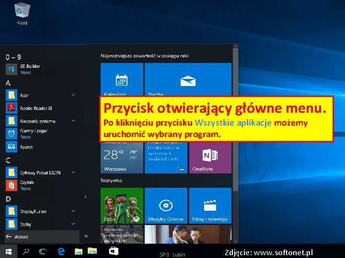Open Akcesoria systemu folder icon
The image size is (345, 258).
click(11, 121)
